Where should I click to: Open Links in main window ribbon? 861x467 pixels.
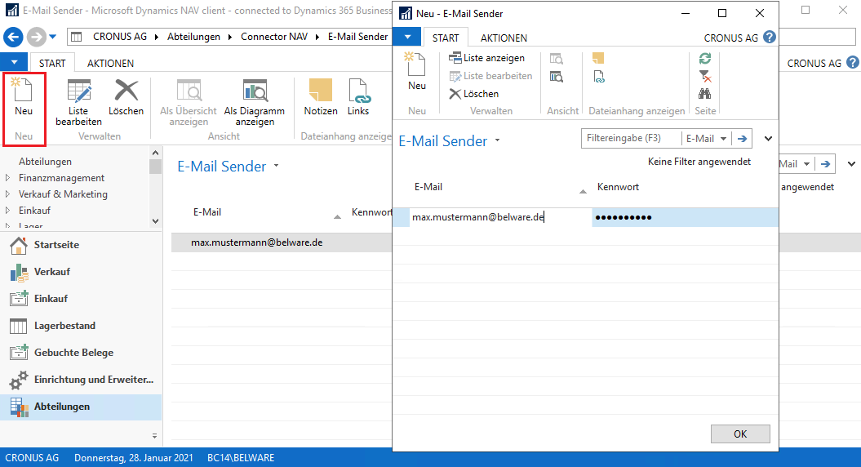pos(358,97)
